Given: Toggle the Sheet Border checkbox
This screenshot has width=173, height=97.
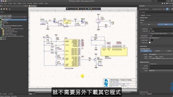Looking at the screenshot, I should [149, 40].
